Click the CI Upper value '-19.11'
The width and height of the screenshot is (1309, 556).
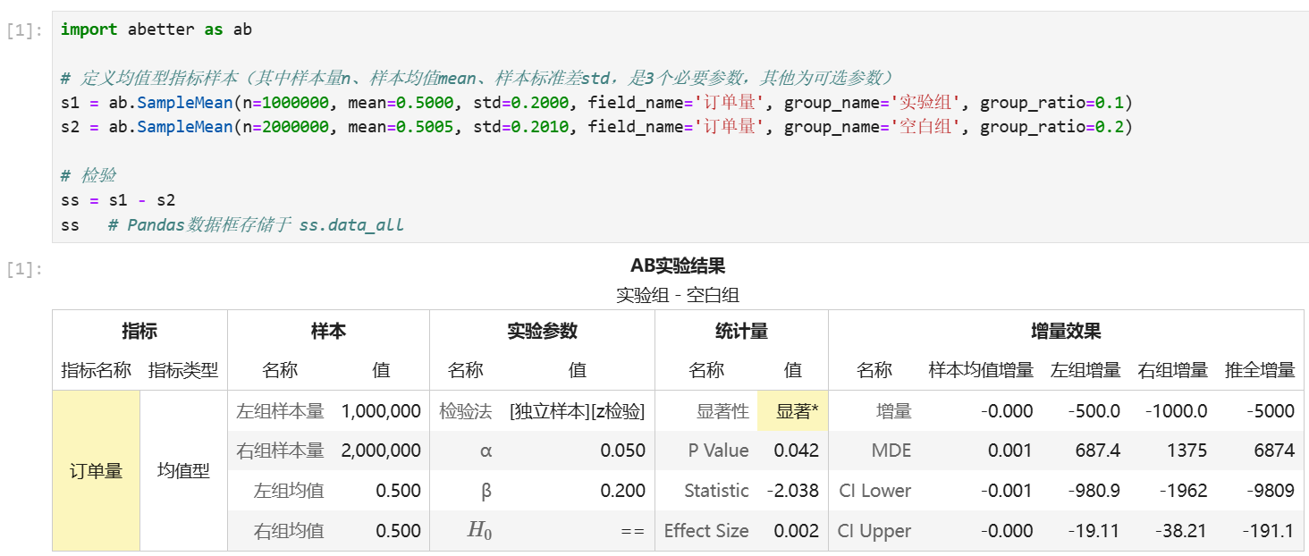tap(1094, 531)
